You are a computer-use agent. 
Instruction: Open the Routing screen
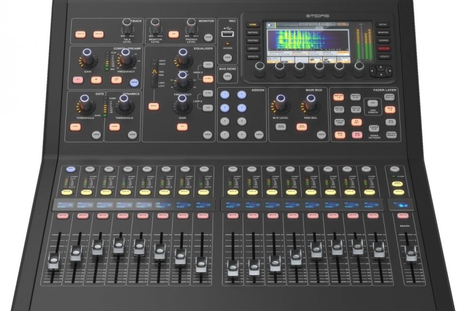(x=252, y=40)
